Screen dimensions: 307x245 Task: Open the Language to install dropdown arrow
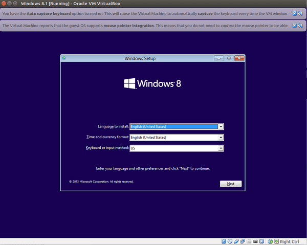pyautogui.click(x=221, y=127)
